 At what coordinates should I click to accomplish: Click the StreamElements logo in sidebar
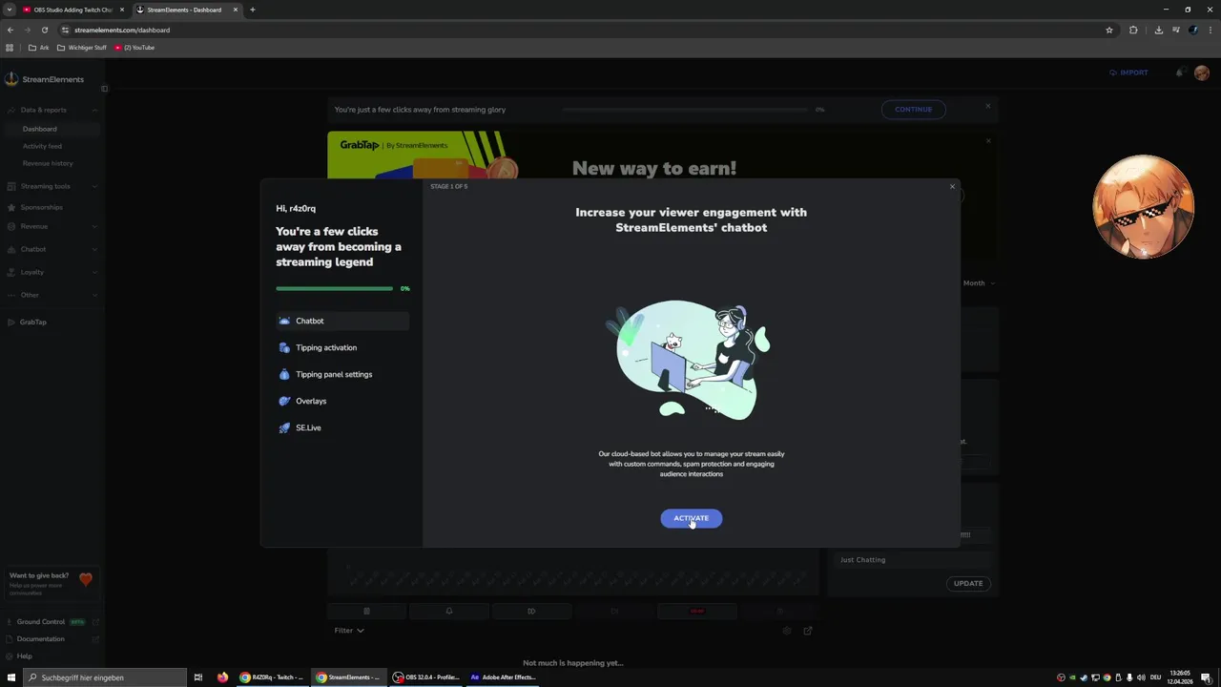coord(45,79)
